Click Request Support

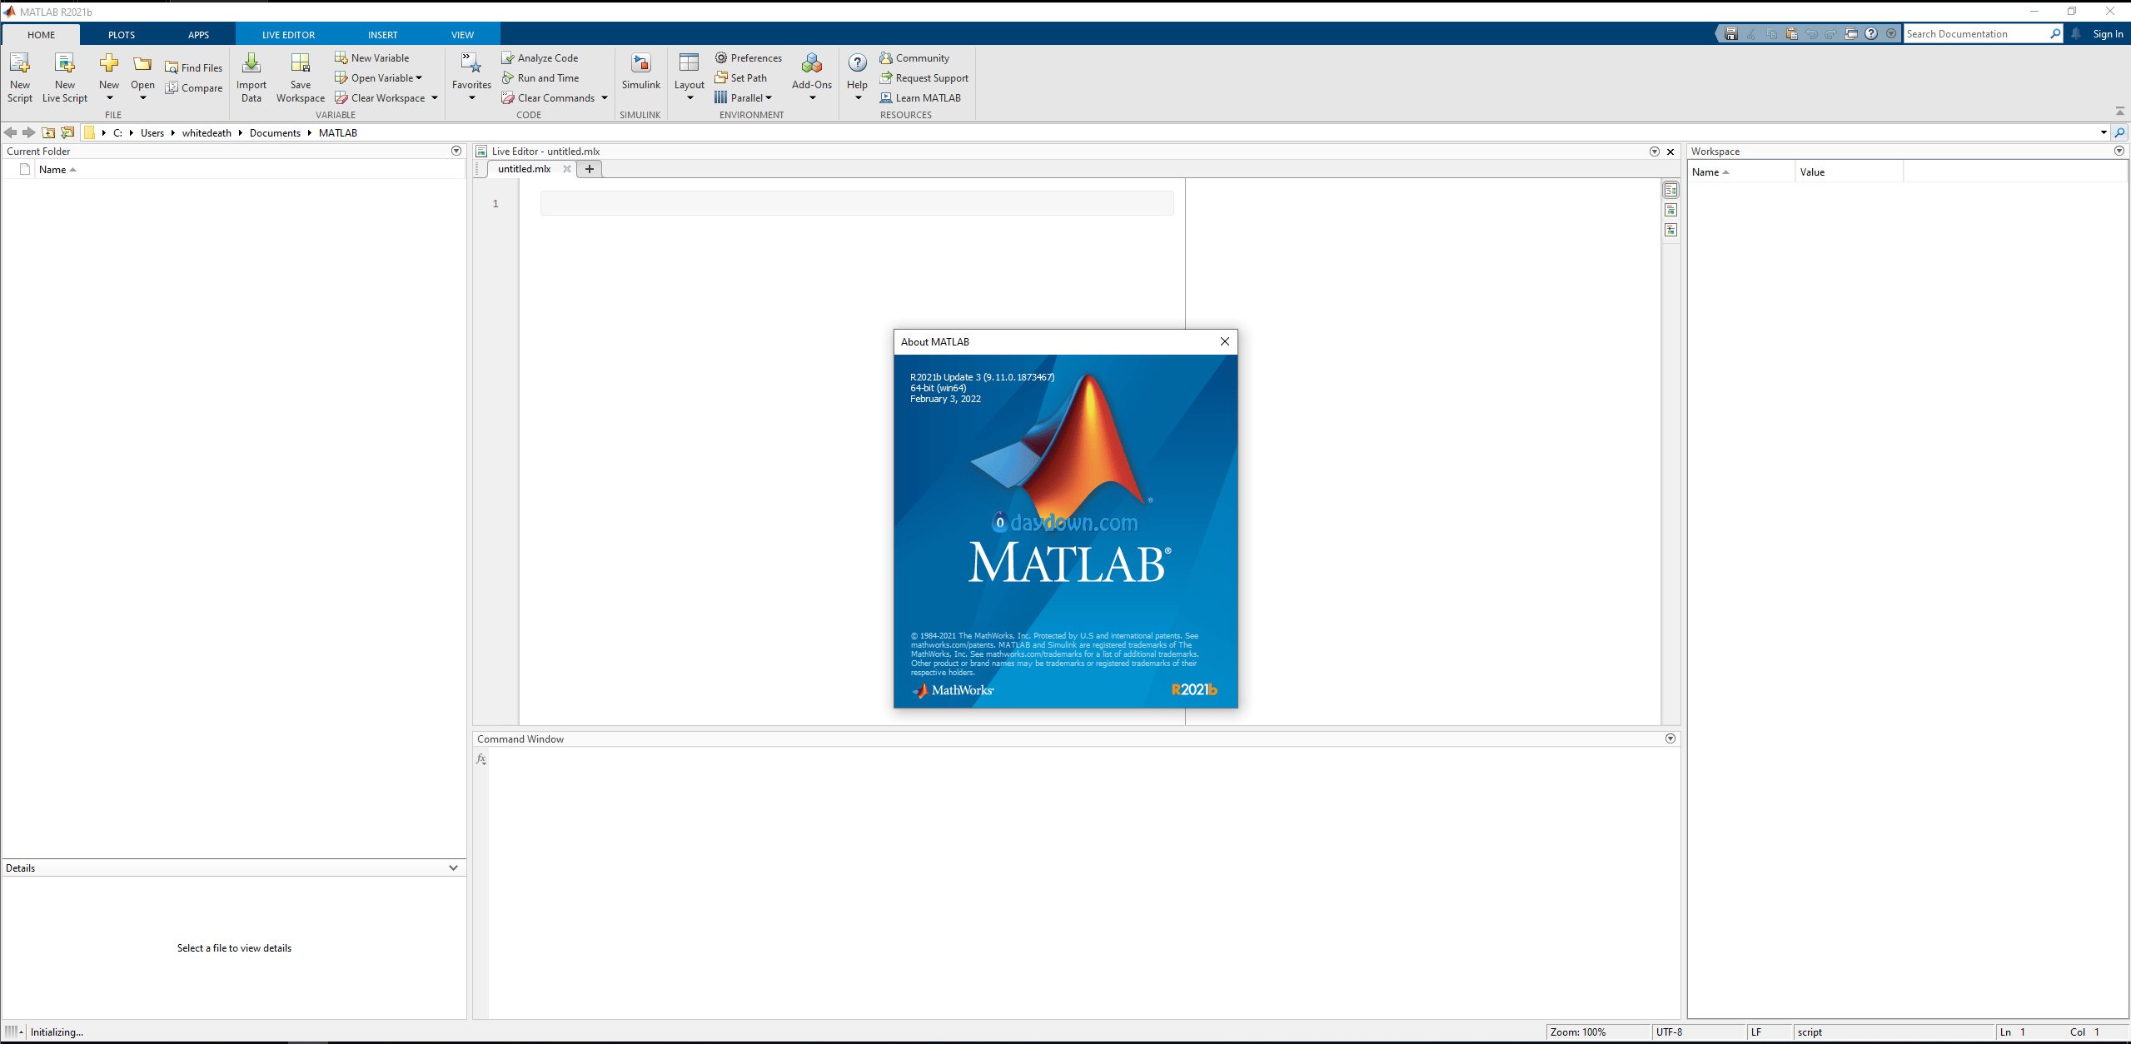coord(924,77)
